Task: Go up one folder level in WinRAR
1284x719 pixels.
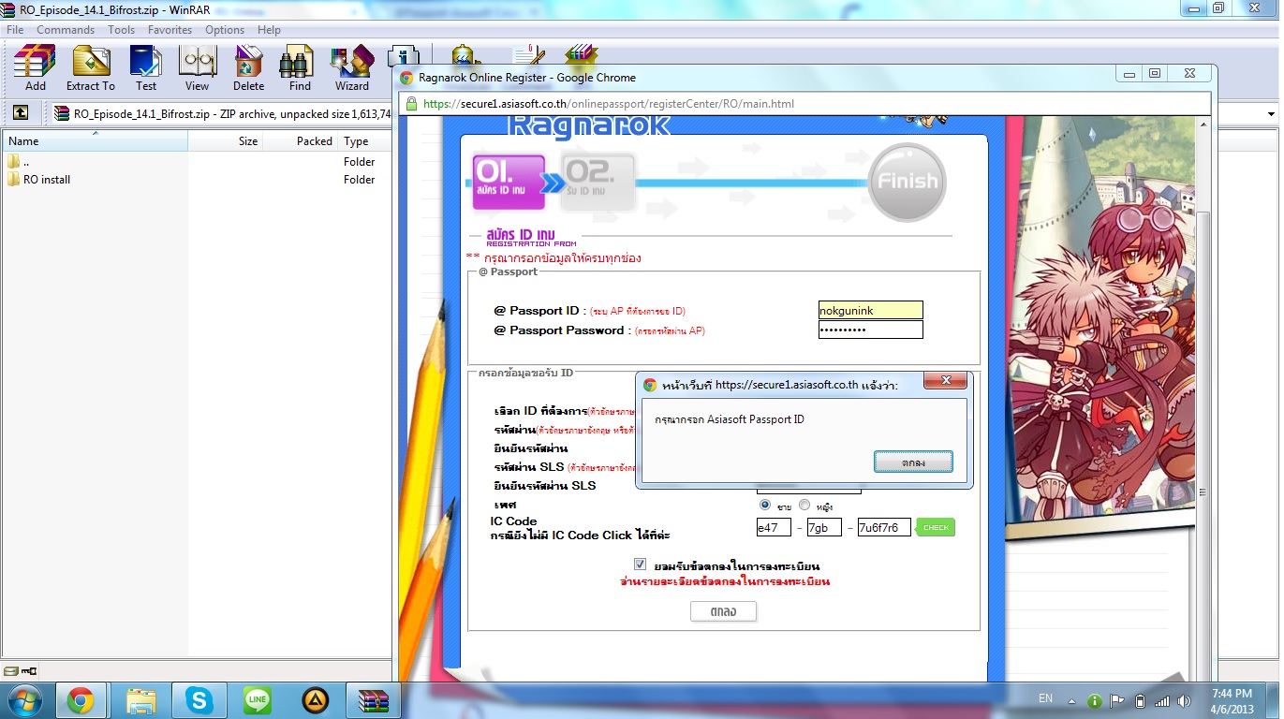Action: 21,113
